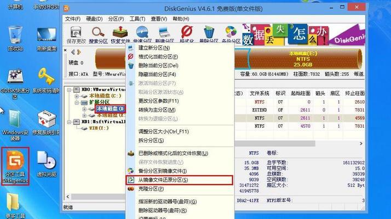Click the partition table scroll right arrow

click(361, 143)
